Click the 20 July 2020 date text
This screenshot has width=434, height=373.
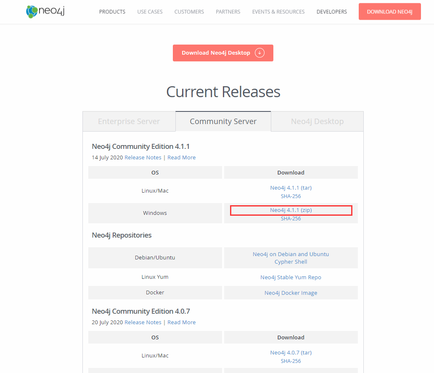[107, 323]
